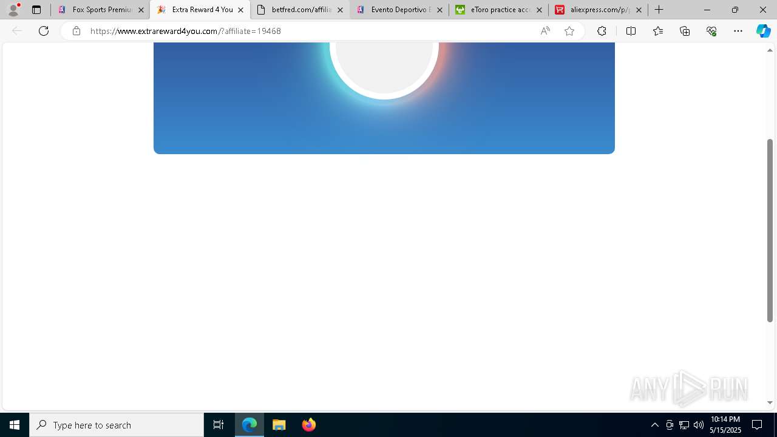Click the scrollbar up arrow

770,50
